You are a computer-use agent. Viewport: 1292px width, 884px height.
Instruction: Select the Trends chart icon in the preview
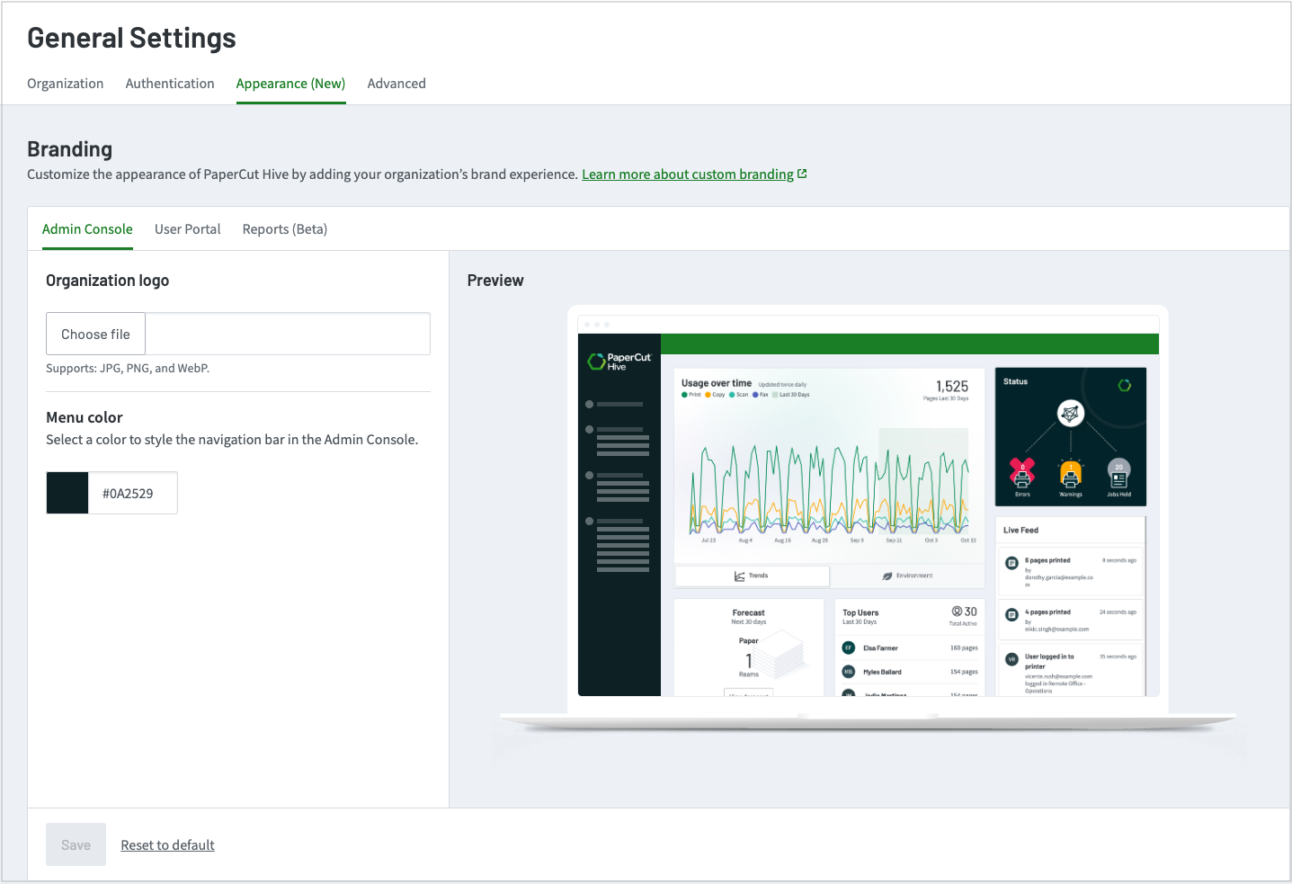(x=738, y=576)
